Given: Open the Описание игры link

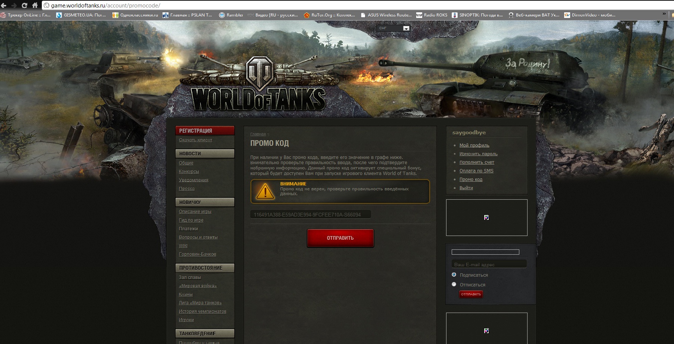Looking at the screenshot, I should (x=195, y=212).
